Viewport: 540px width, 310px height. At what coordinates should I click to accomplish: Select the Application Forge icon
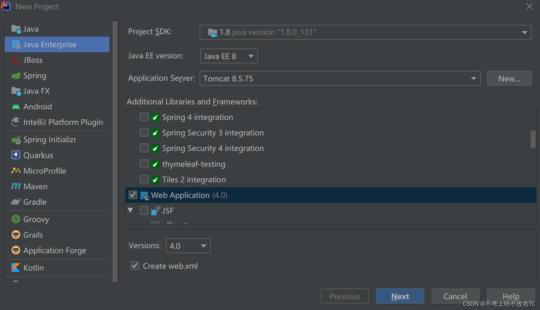[x=16, y=250]
